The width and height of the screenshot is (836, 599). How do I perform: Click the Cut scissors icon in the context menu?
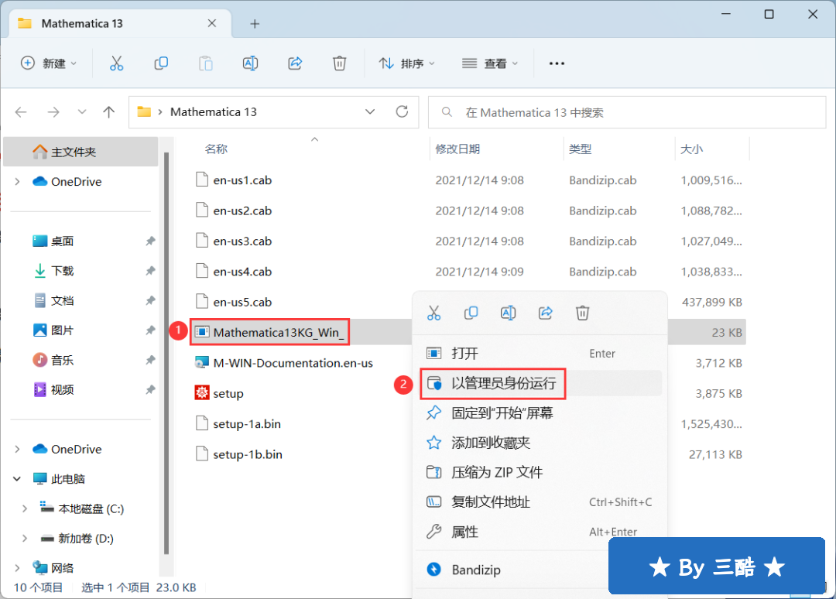(434, 313)
